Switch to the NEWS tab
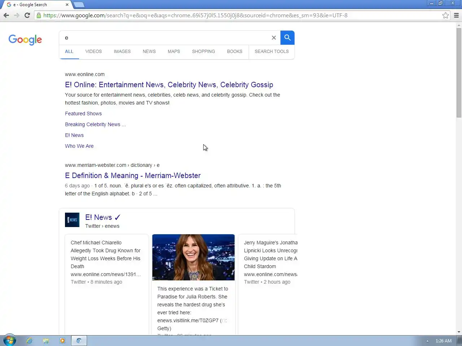The height and width of the screenshot is (346, 462). click(x=149, y=51)
